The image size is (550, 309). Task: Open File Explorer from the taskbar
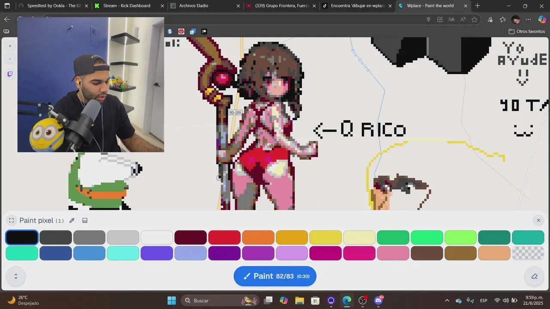coord(299,300)
